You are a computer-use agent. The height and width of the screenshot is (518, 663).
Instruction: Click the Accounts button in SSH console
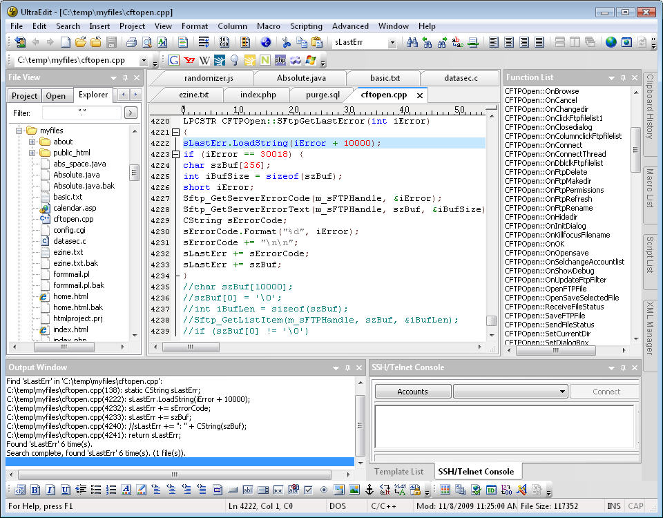point(412,392)
